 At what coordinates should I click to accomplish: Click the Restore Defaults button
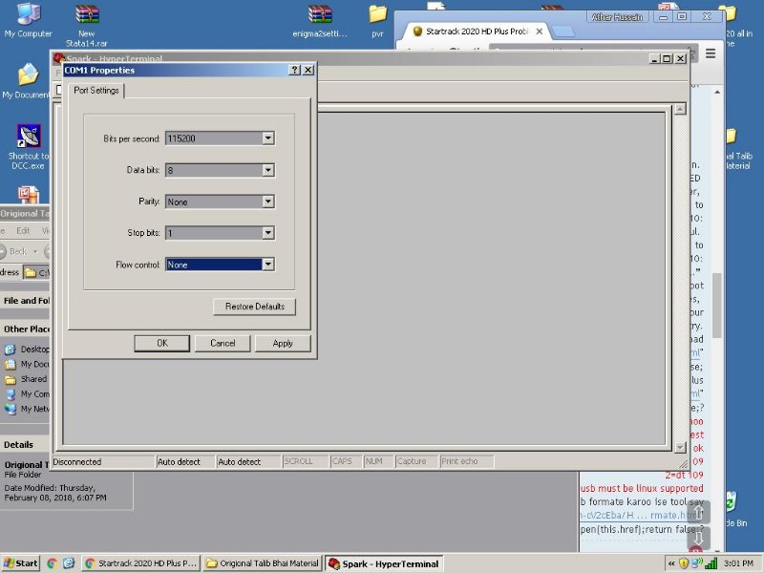click(x=254, y=307)
